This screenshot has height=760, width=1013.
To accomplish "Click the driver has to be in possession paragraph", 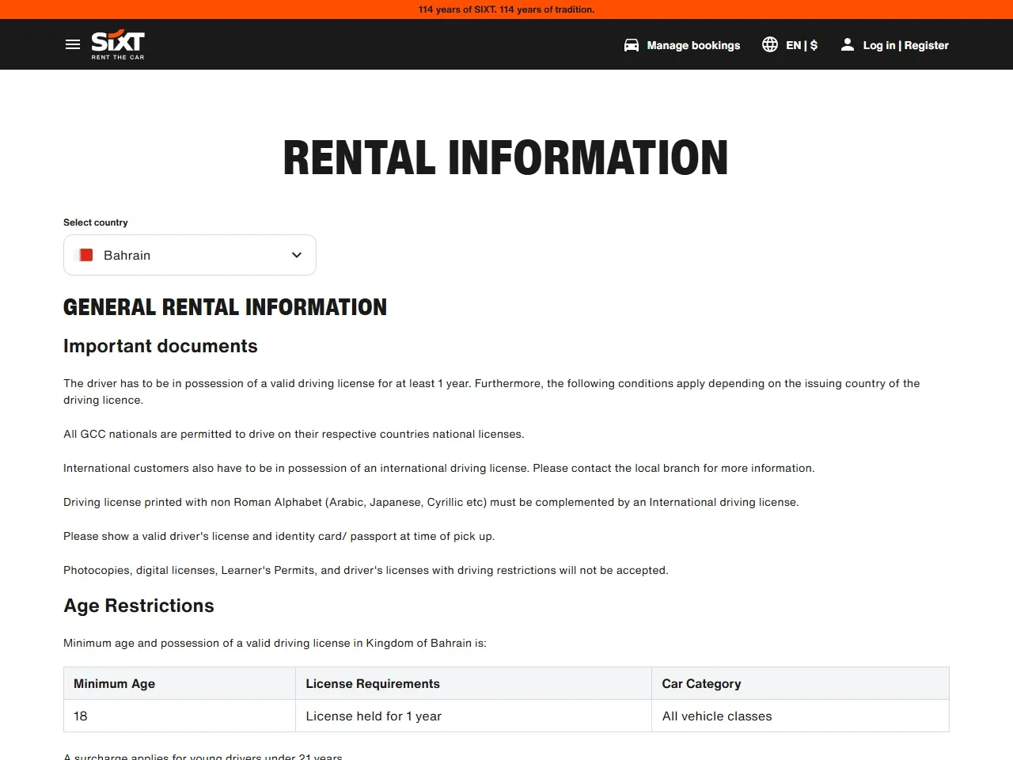I will point(491,391).
